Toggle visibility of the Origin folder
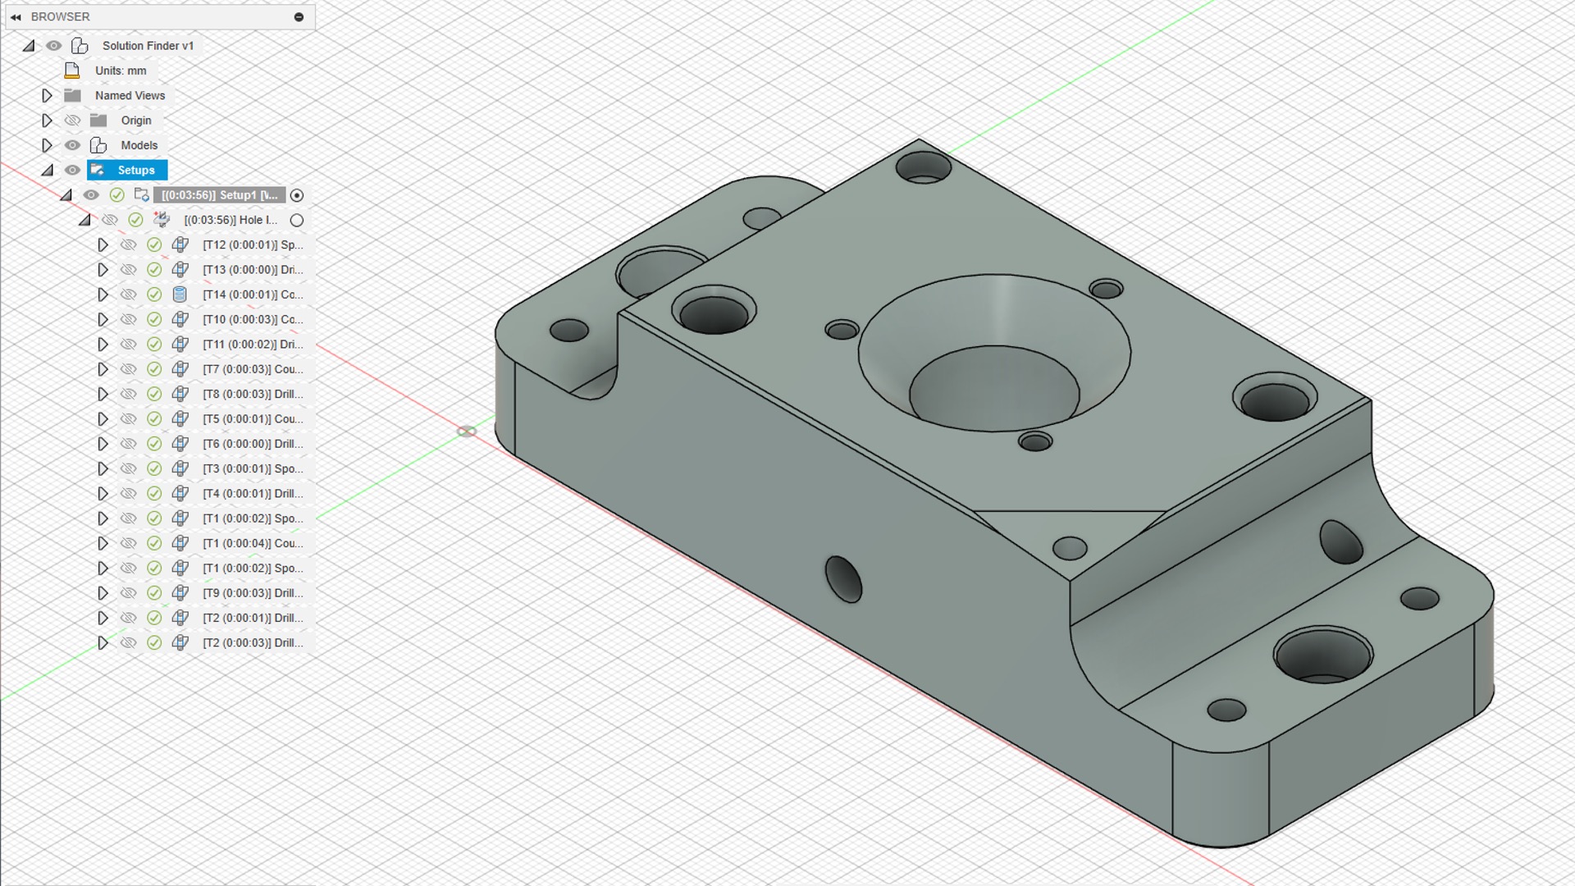Image resolution: width=1575 pixels, height=886 pixels. click(72, 121)
